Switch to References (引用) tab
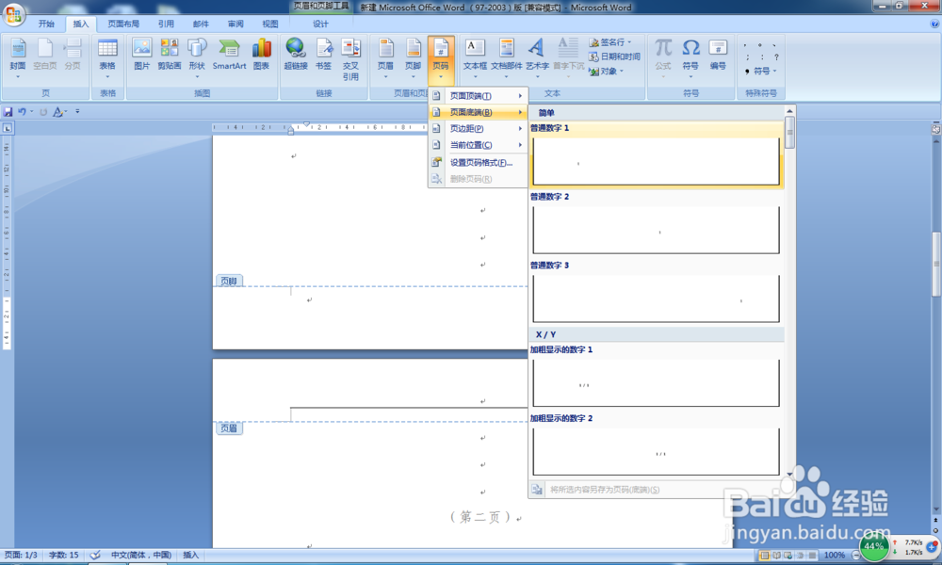 [x=166, y=24]
